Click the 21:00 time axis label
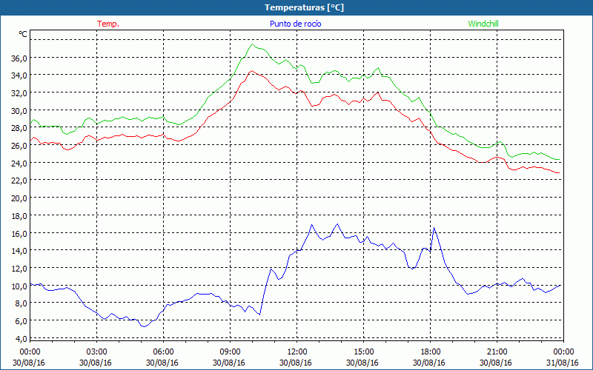 [497, 351]
